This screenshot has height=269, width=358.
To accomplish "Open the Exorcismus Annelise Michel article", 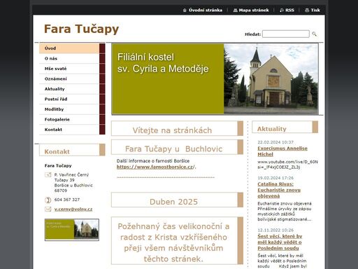I will (282, 151).
